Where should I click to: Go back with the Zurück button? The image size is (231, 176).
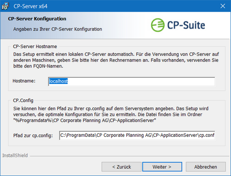[x=122, y=167]
